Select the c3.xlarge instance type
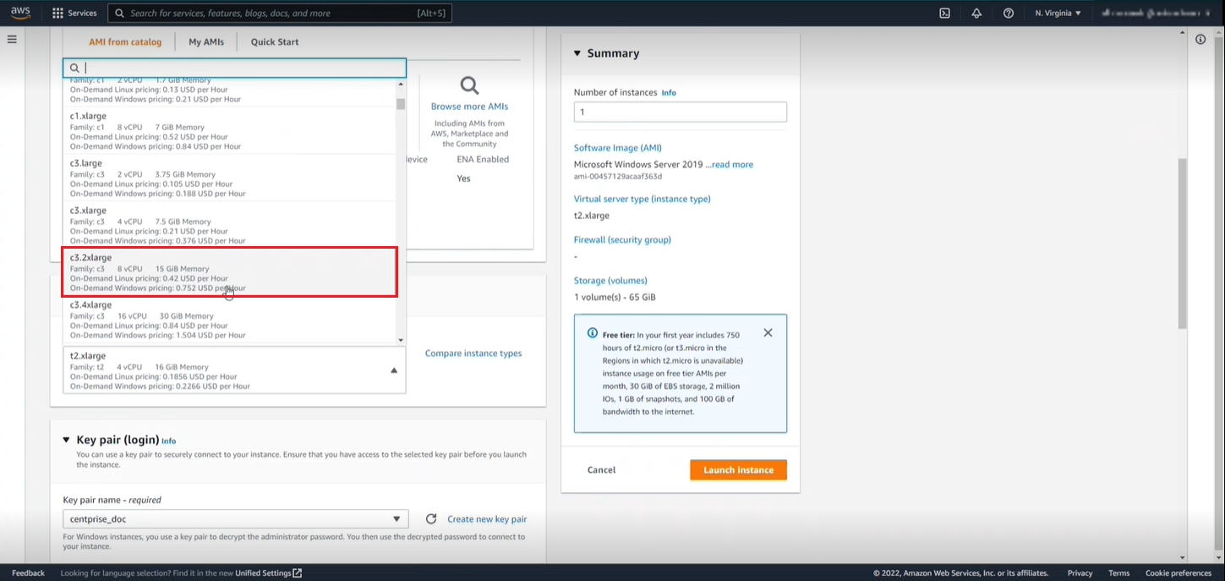The width and height of the screenshot is (1225, 581). tap(229, 225)
